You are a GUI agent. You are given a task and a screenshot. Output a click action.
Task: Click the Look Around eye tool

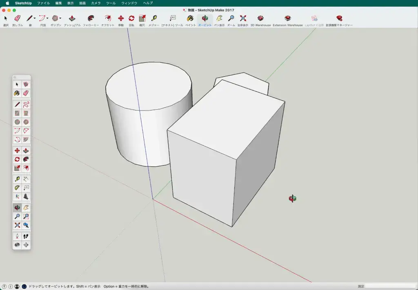[x=17, y=245]
